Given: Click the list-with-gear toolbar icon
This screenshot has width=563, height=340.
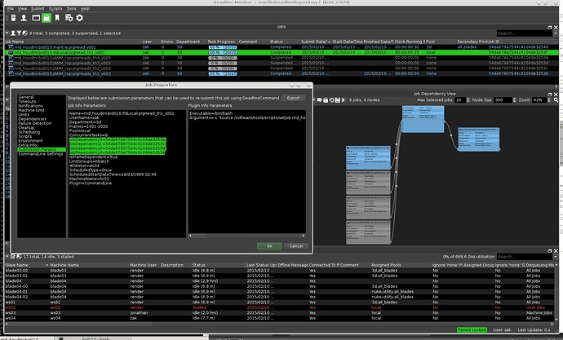Looking at the screenshot, I should click(x=69, y=18).
